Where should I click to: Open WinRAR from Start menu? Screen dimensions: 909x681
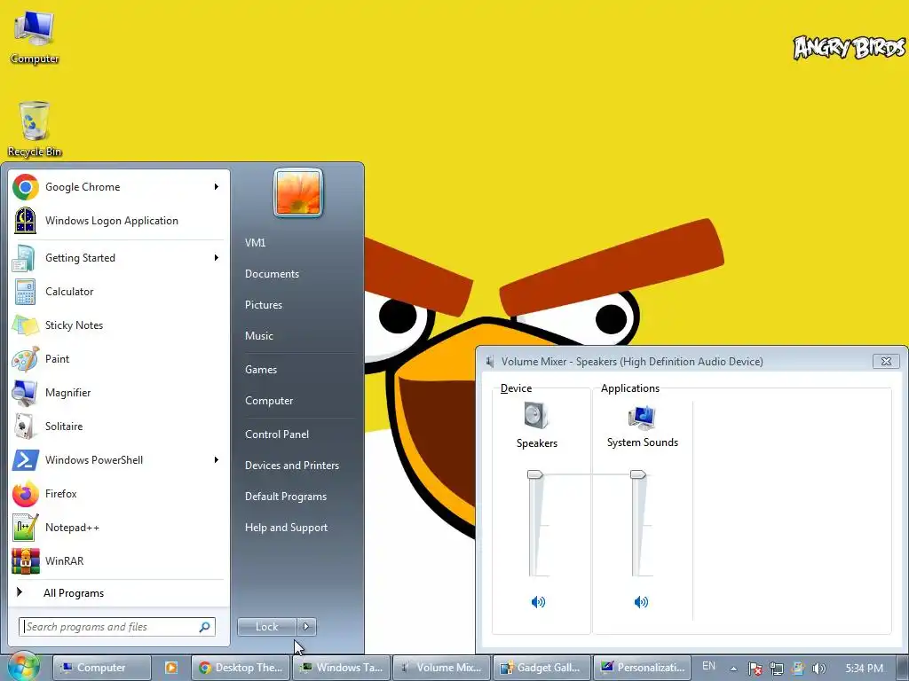pos(118,560)
